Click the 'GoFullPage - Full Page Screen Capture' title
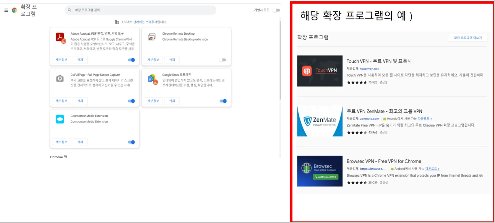 pyautogui.click(x=95, y=75)
